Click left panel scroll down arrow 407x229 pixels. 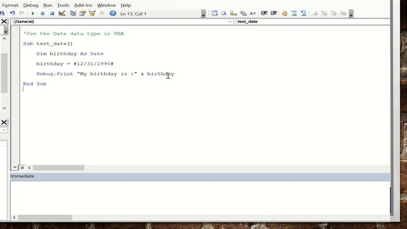[4, 108]
